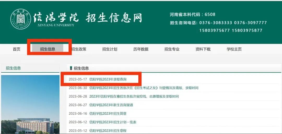282x134 pixels.
Task: Open the 历年数据 menu item
Action: 141,49
